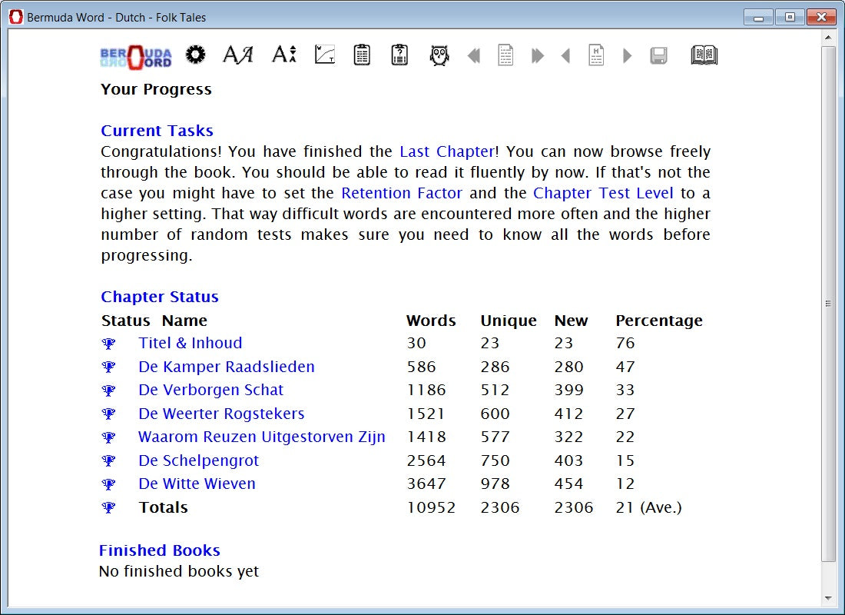
Task: Click the clipboard word list icon
Action: point(362,55)
